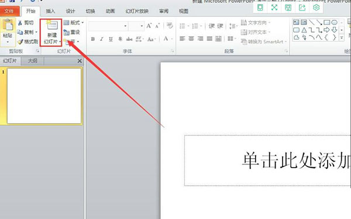
Task: Switch to the Slide Show (幻灯片放映) tab
Action: click(137, 11)
